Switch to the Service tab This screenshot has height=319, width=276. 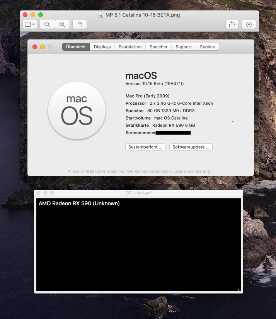coord(207,47)
